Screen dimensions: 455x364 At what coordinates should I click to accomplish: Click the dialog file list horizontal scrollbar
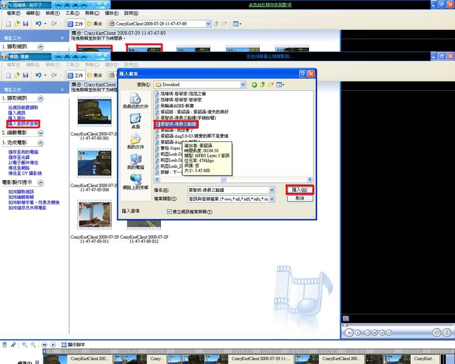click(x=224, y=180)
